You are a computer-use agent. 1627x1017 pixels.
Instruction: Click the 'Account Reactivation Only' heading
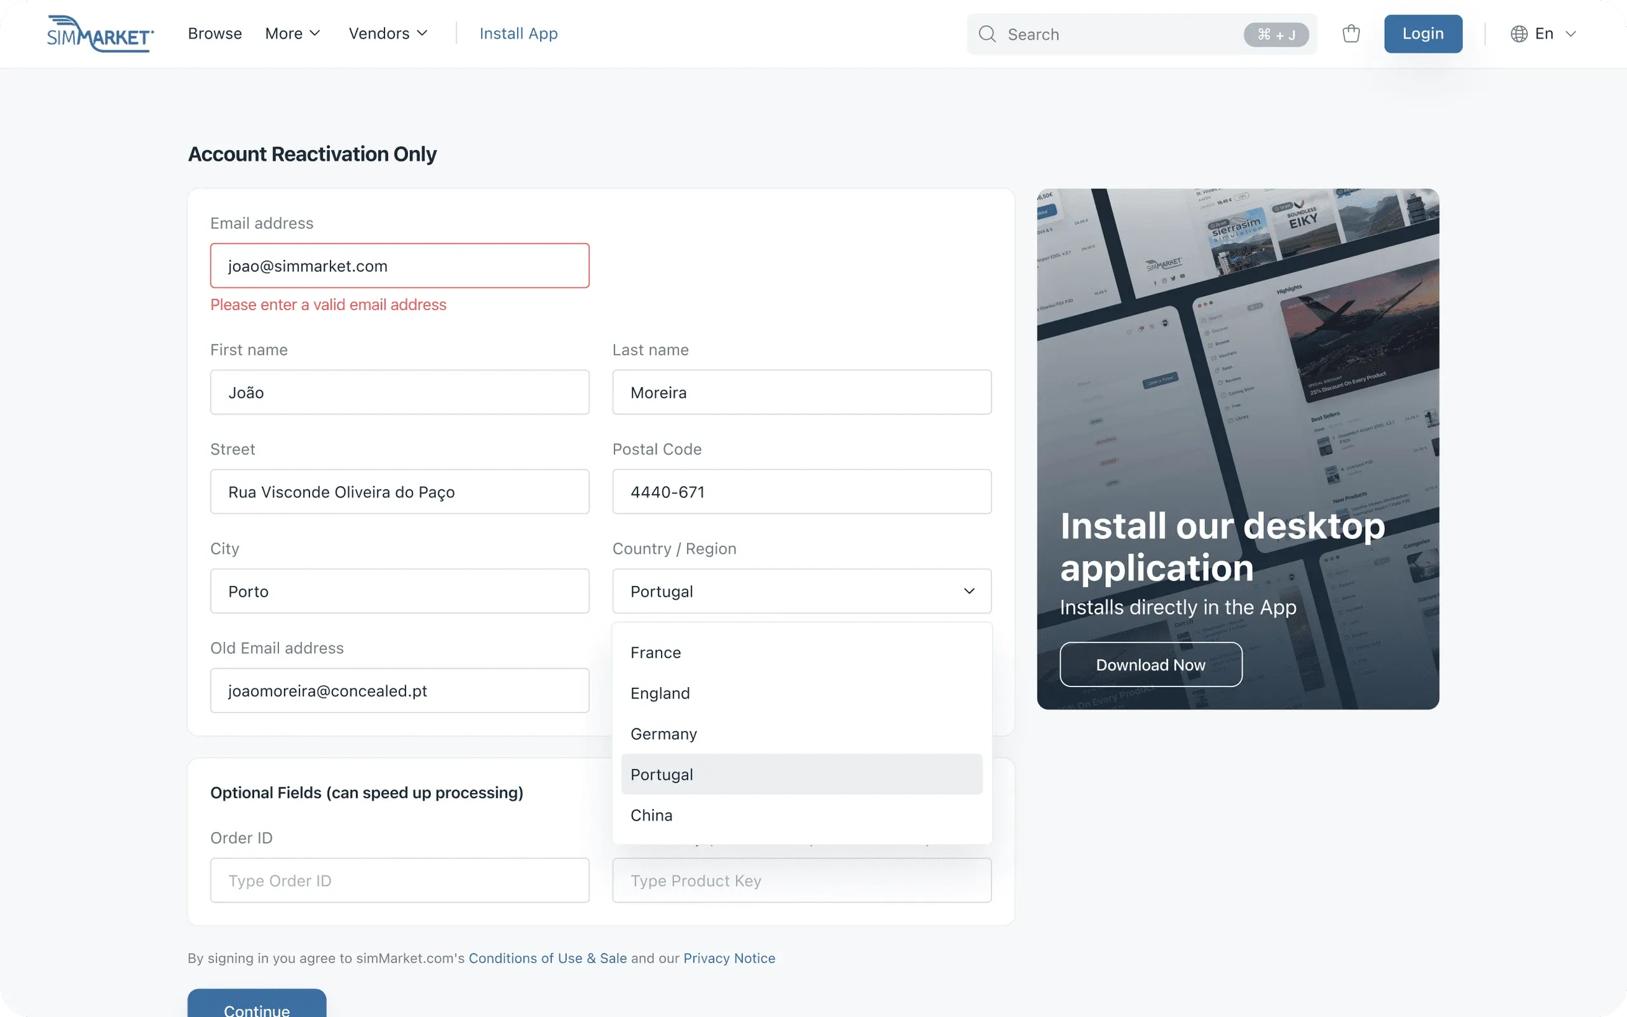pyautogui.click(x=312, y=154)
